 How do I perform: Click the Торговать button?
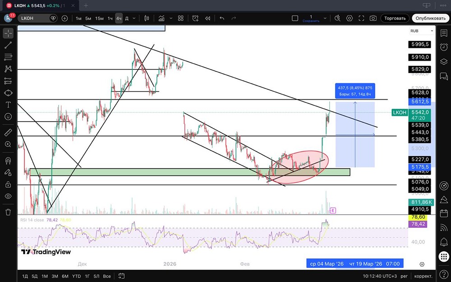pos(395,18)
